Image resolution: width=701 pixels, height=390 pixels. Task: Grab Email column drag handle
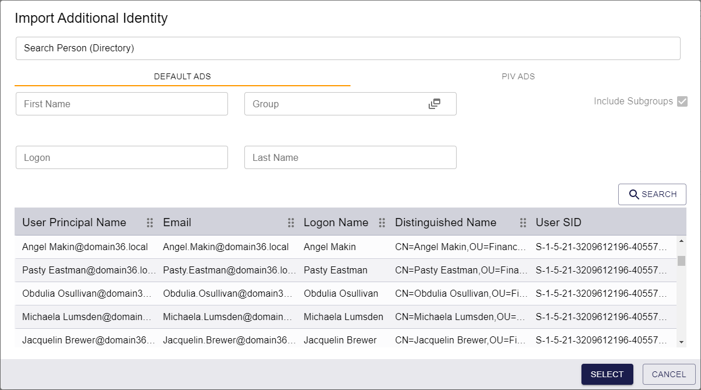click(291, 223)
